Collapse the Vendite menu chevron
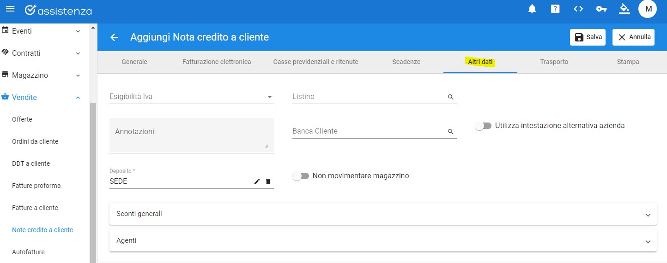 78,98
